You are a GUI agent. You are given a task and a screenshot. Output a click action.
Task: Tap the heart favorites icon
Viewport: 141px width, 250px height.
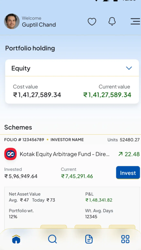coord(92,22)
